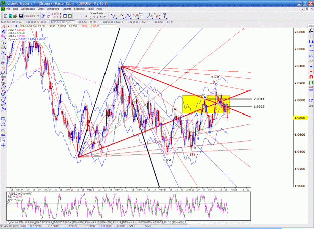The height and width of the screenshot is (229, 314).
Task: Select the arrow pointer tool
Action: [3, 140]
